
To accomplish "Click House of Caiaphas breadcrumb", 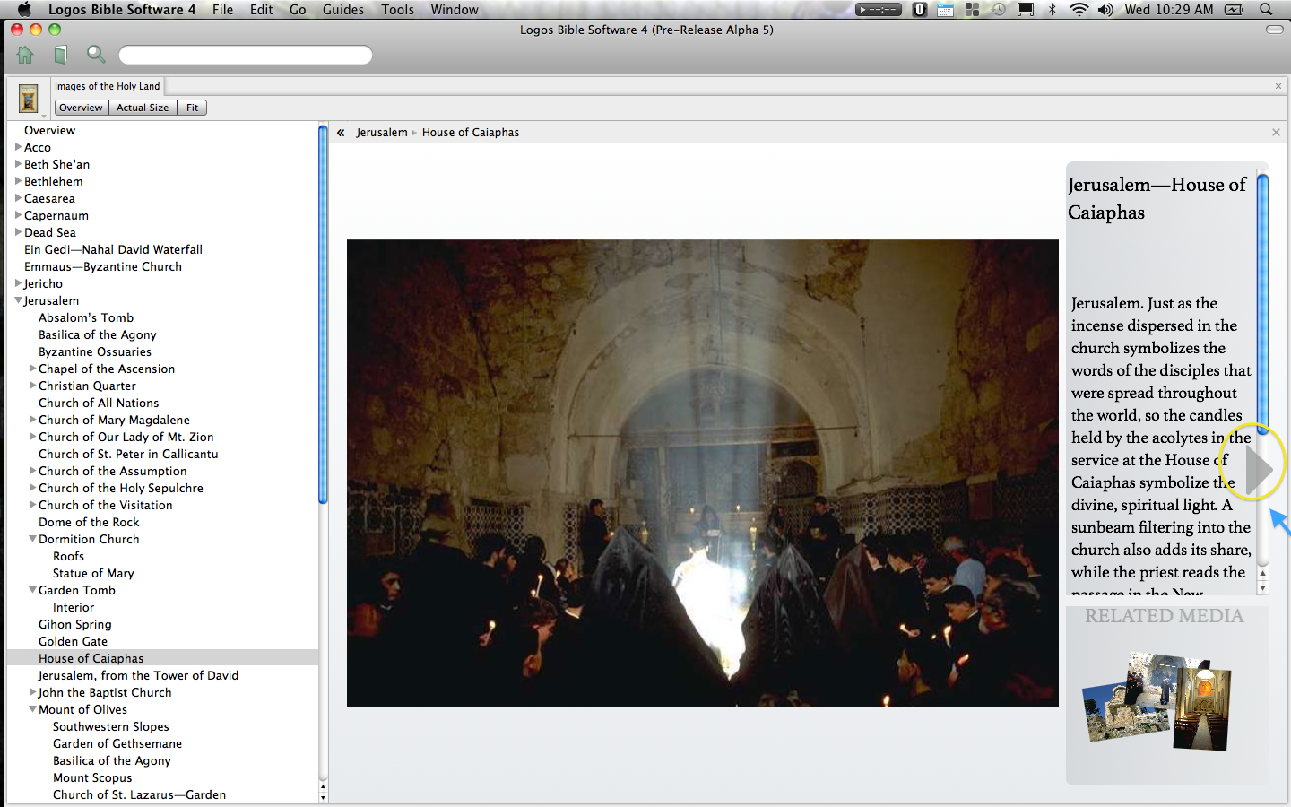I will [x=471, y=133].
